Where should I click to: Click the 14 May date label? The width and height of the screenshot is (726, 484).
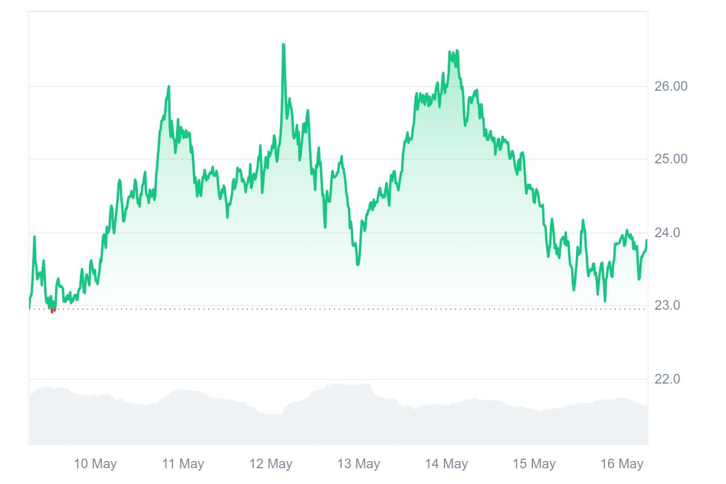pos(446,464)
